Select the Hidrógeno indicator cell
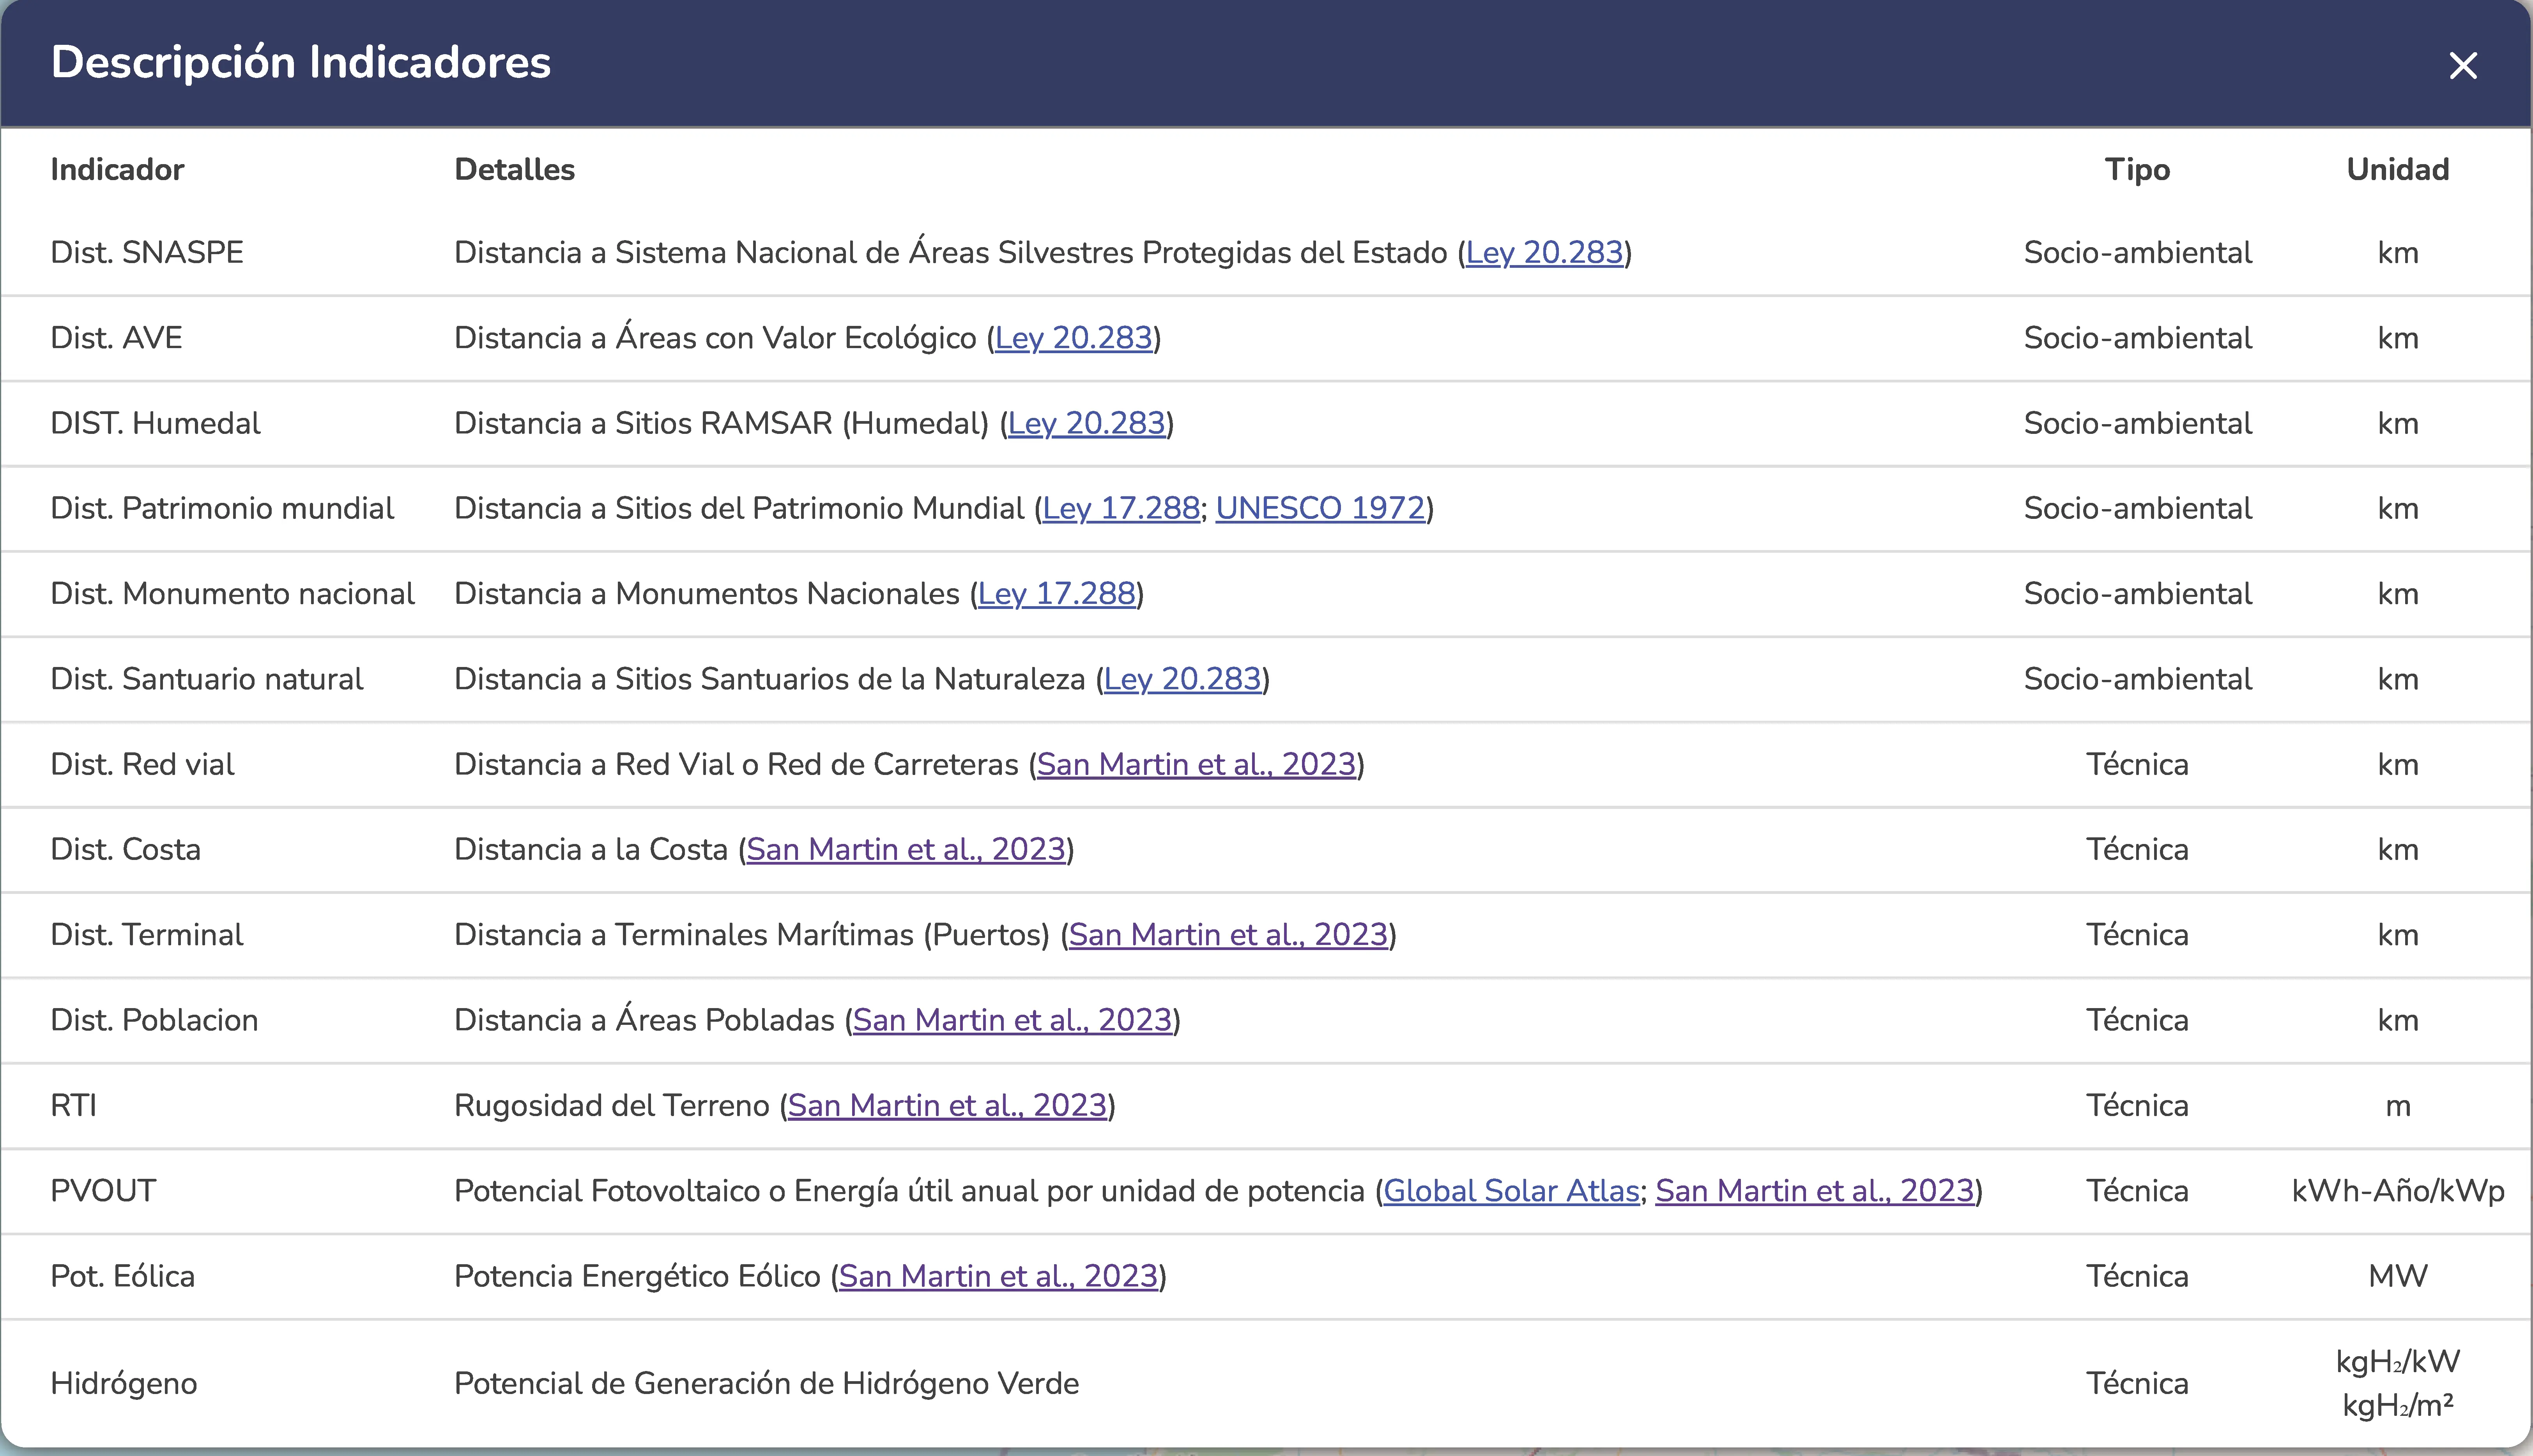 (x=124, y=1384)
